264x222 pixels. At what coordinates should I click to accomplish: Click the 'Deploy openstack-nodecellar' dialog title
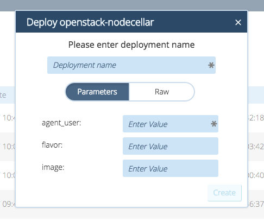[90, 22]
